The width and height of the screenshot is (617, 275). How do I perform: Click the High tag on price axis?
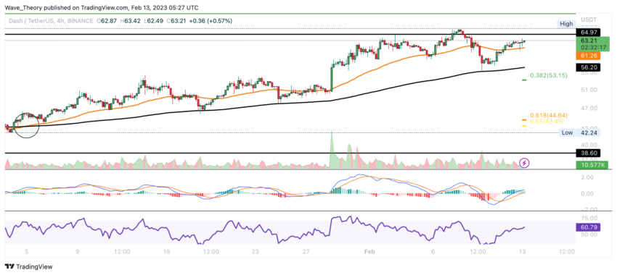coord(566,24)
